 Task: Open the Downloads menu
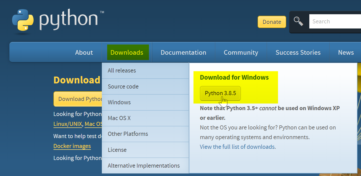pos(127,52)
